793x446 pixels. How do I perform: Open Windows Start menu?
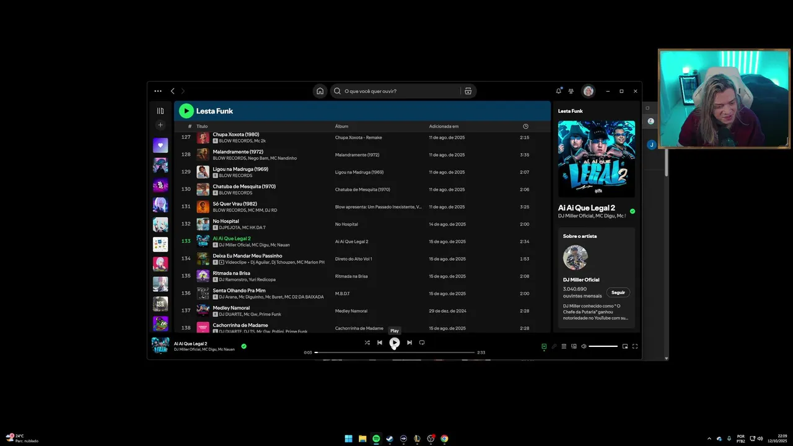[349, 439]
